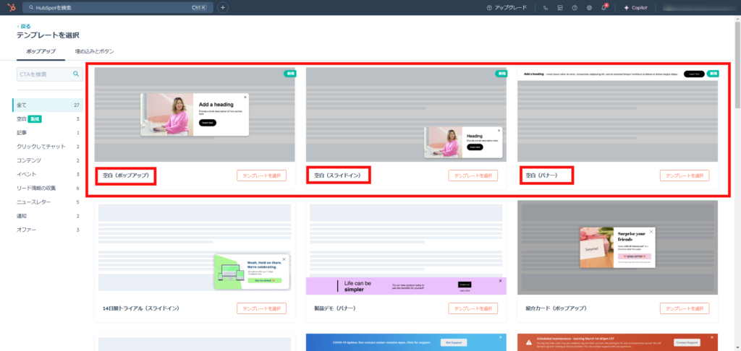Viewport: 741px width, 351px height.
Task: Choose the 空白（ポップアップ）template button
Action: click(261, 175)
